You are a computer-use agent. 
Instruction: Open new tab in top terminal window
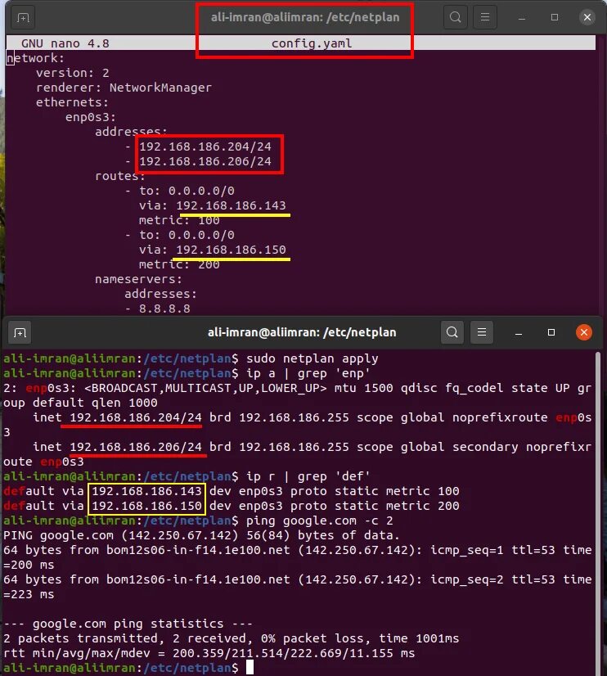(x=22, y=18)
